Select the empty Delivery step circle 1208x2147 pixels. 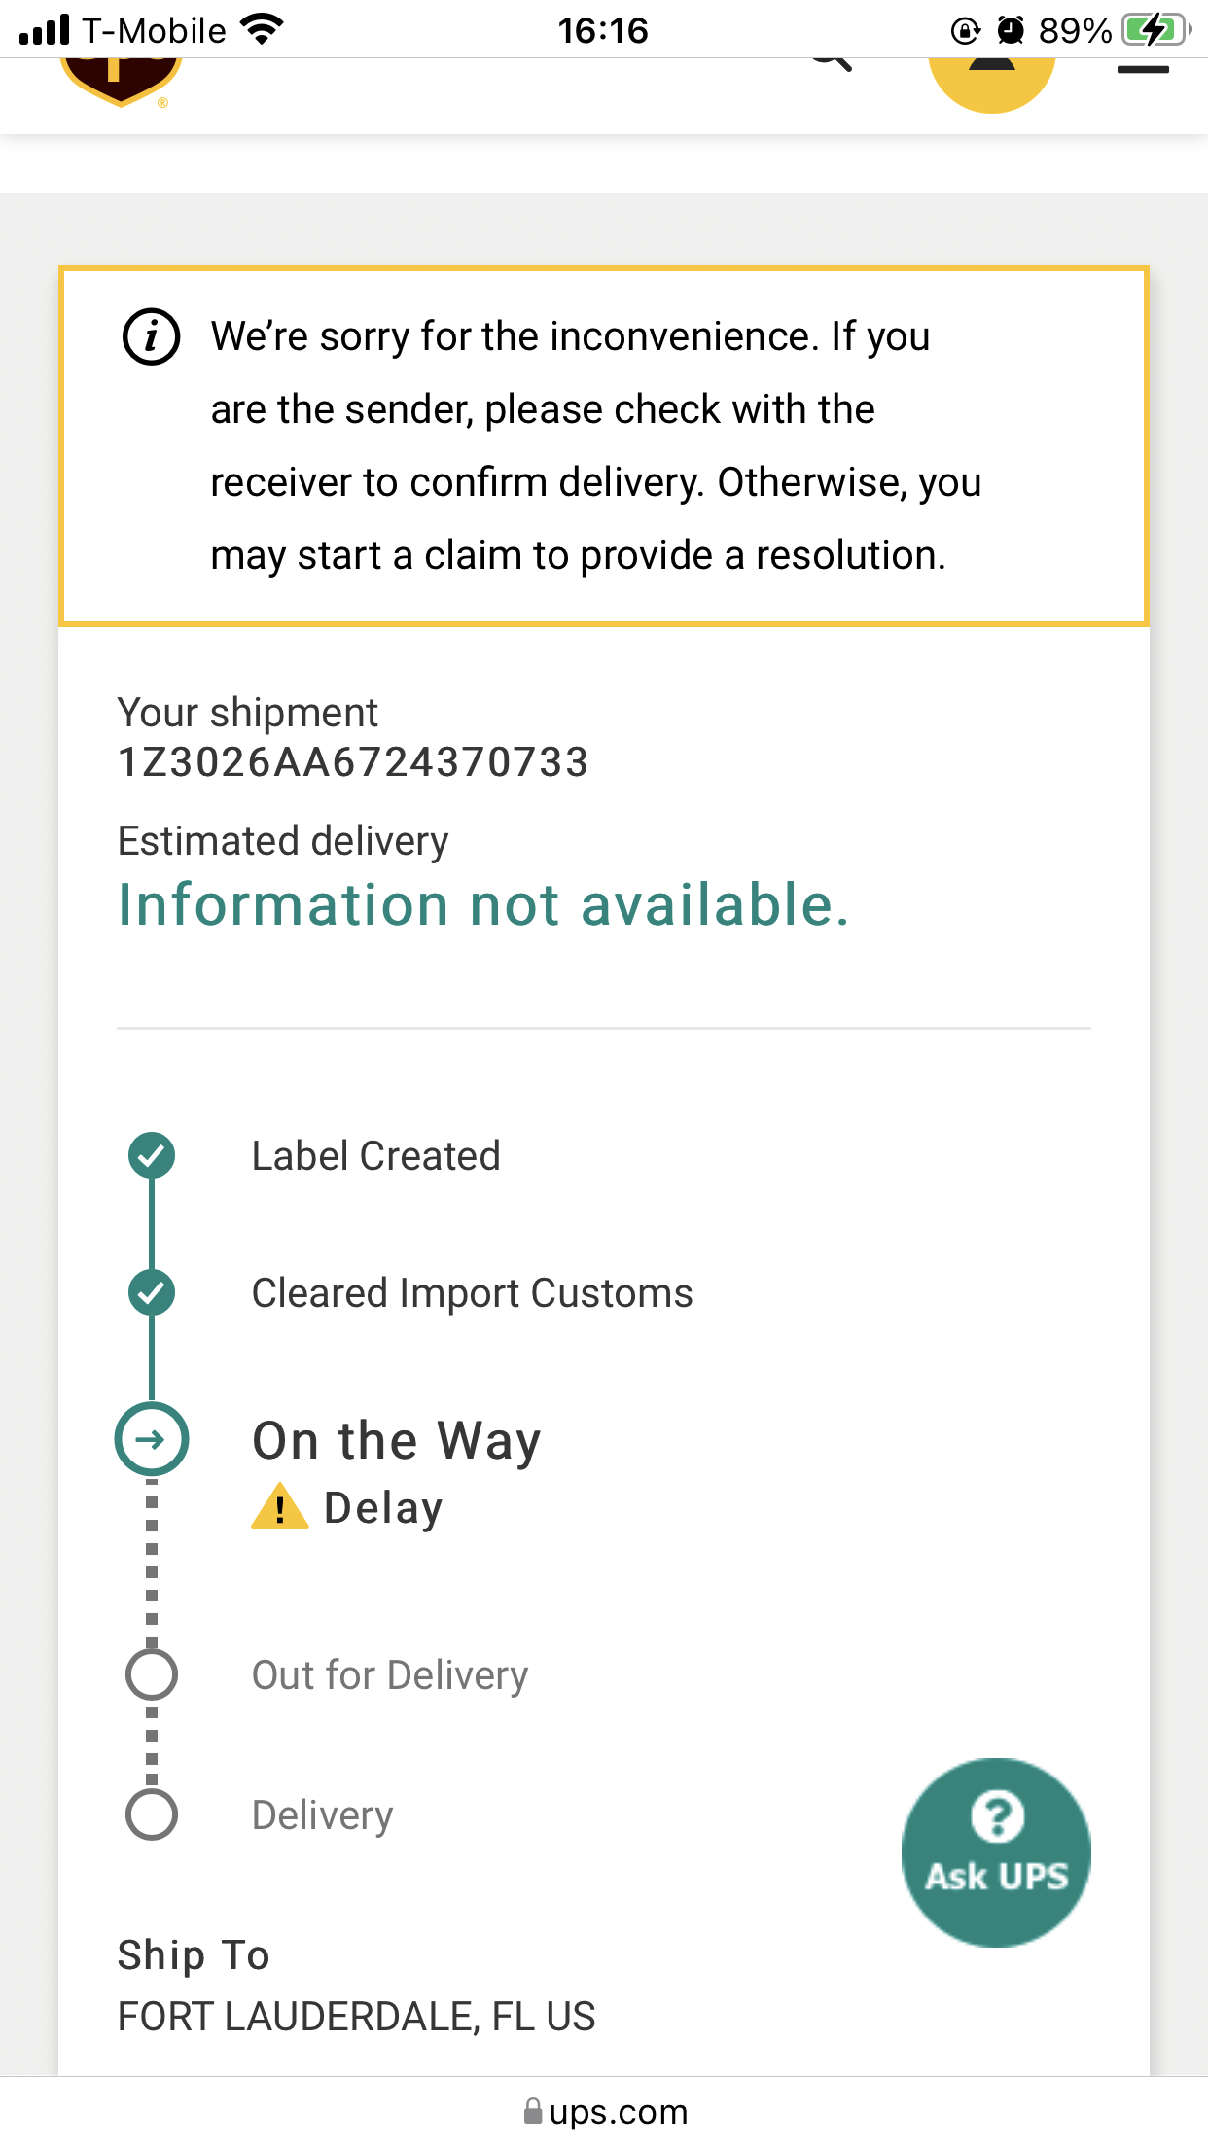pos(152,1814)
